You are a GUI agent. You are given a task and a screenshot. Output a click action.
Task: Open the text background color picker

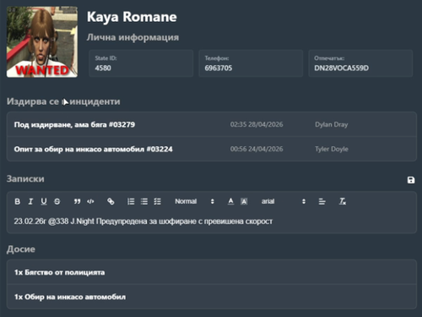[x=244, y=201]
